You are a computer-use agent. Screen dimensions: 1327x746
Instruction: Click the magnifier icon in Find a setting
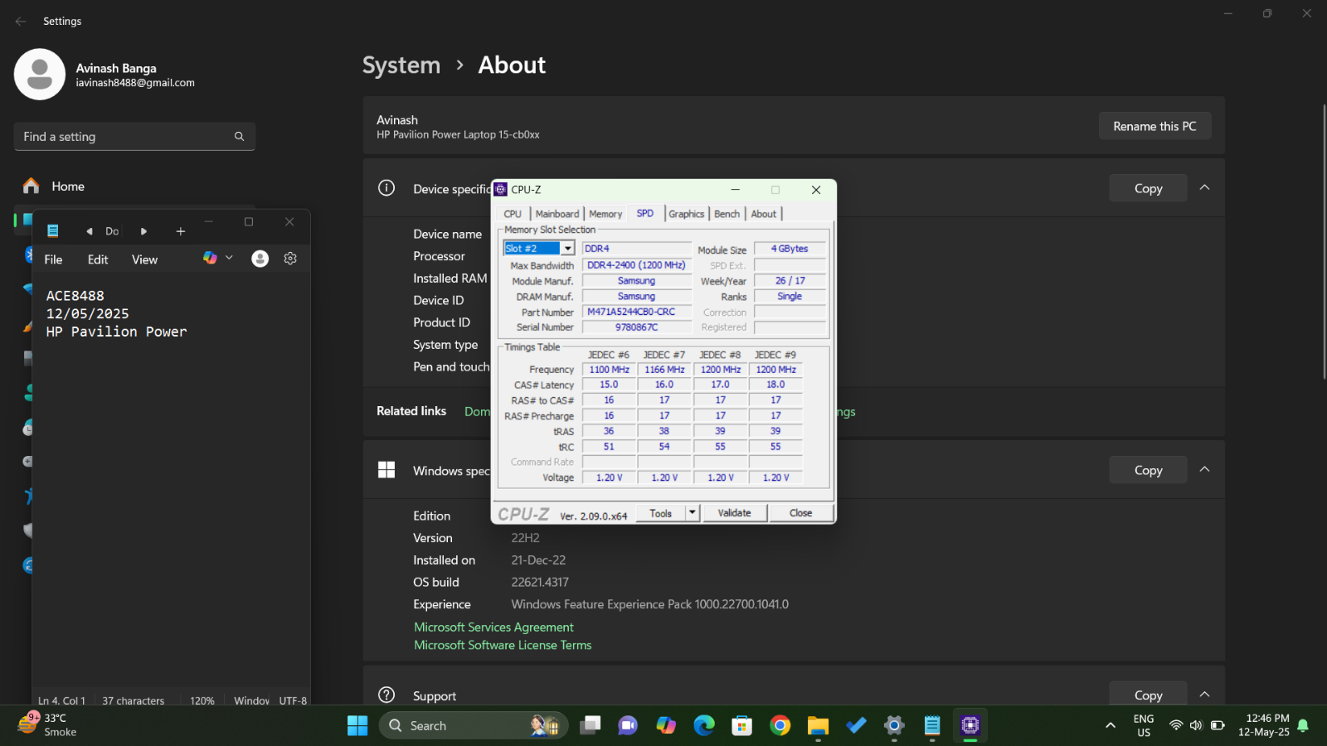click(x=239, y=137)
